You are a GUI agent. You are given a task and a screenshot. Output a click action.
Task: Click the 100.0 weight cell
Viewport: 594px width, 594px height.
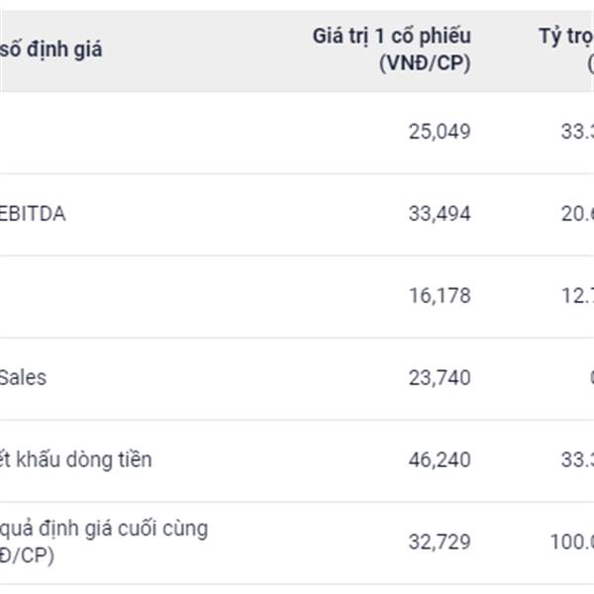tap(571, 542)
